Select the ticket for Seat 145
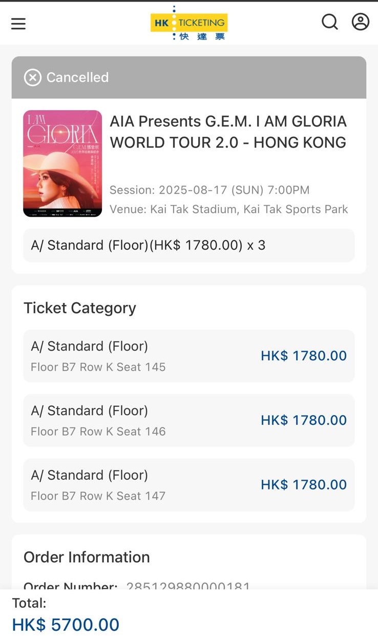This screenshot has height=636, width=378. (189, 356)
